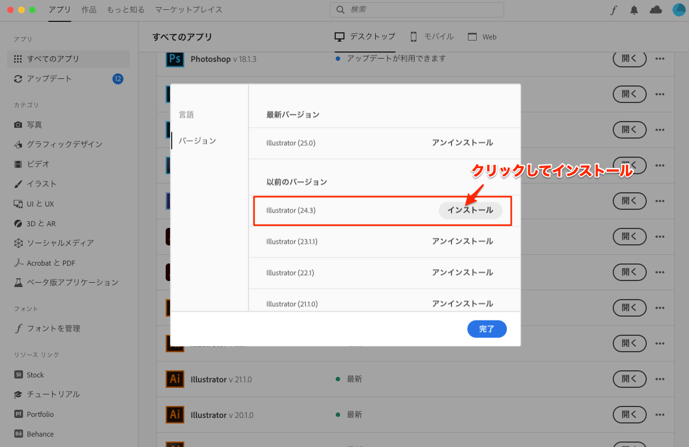Click the 完了 button to close the dialog
This screenshot has width=689, height=447.
[487, 329]
